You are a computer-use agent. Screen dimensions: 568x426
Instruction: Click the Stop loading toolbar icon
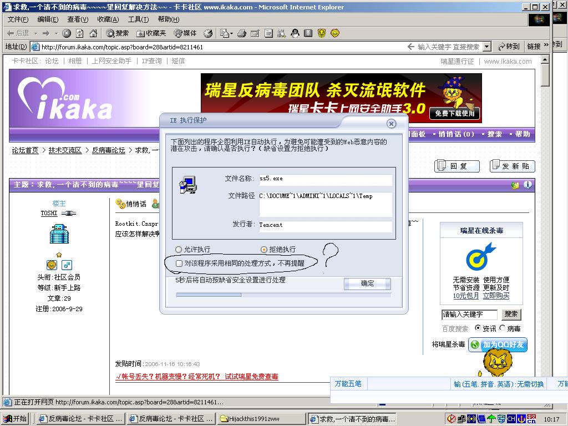coord(67,33)
